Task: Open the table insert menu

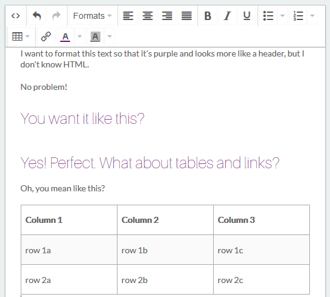Action: (21, 36)
